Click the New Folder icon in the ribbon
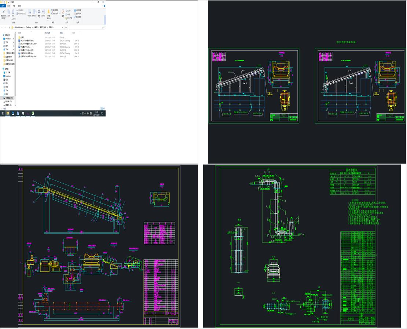This screenshot has width=407, height=329. 48,12
